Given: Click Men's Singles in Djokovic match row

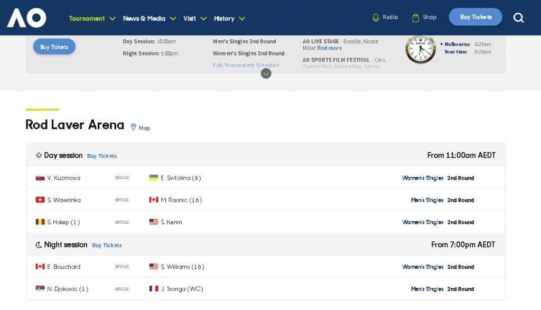Looking at the screenshot, I should click(427, 289).
